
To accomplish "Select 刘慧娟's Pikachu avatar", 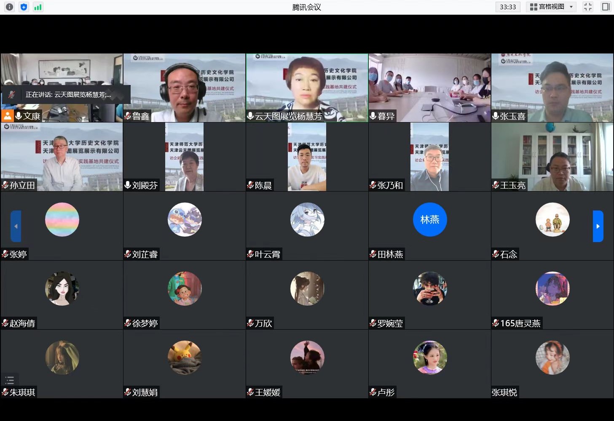I will click(185, 357).
